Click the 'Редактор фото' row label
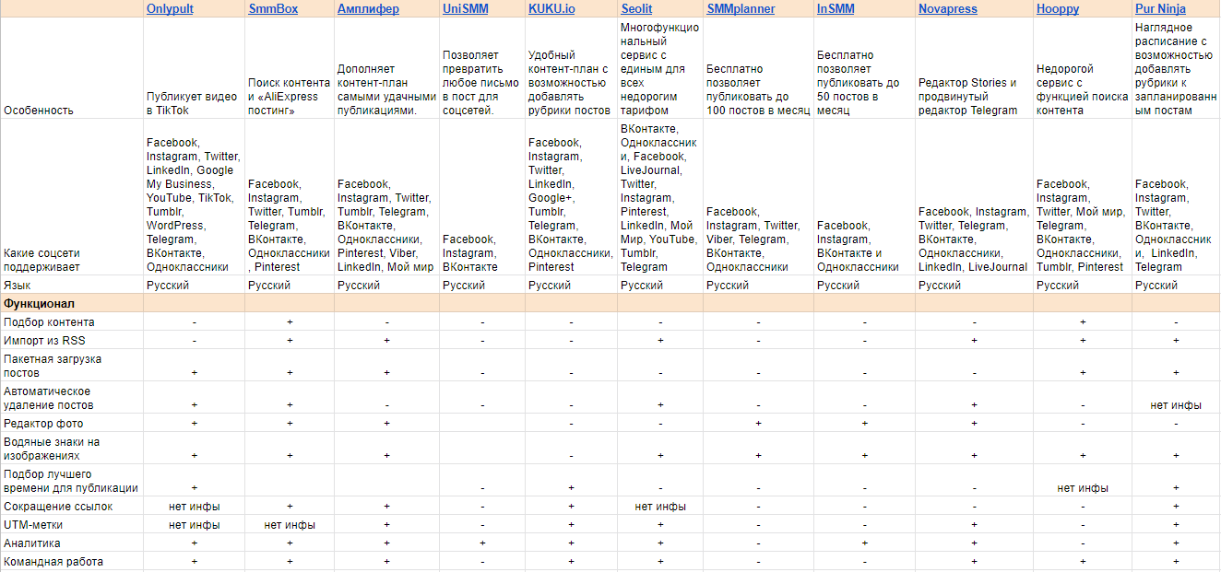 [43, 424]
